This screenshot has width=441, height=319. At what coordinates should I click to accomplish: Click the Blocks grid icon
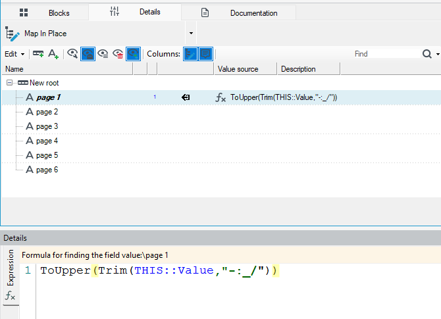24,12
